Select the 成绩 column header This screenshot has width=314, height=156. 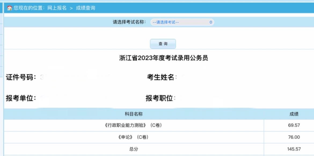(x=294, y=114)
